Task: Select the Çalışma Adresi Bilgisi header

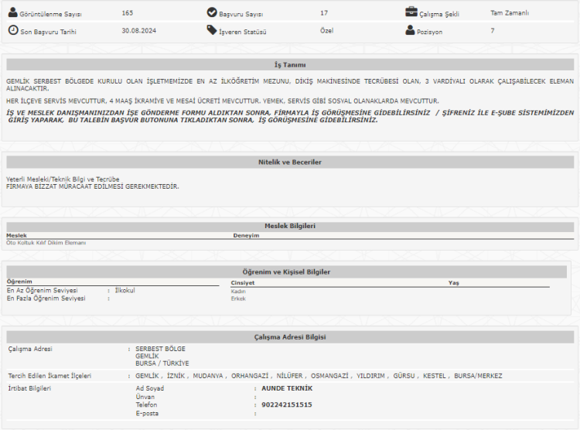Action: [290, 337]
